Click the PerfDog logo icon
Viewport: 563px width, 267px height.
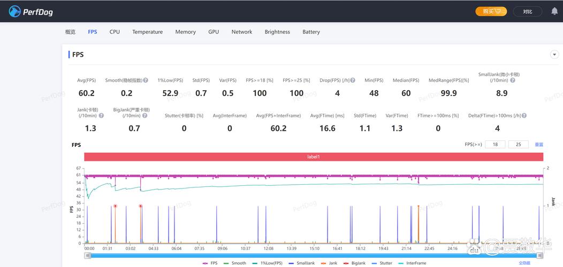(15, 11)
